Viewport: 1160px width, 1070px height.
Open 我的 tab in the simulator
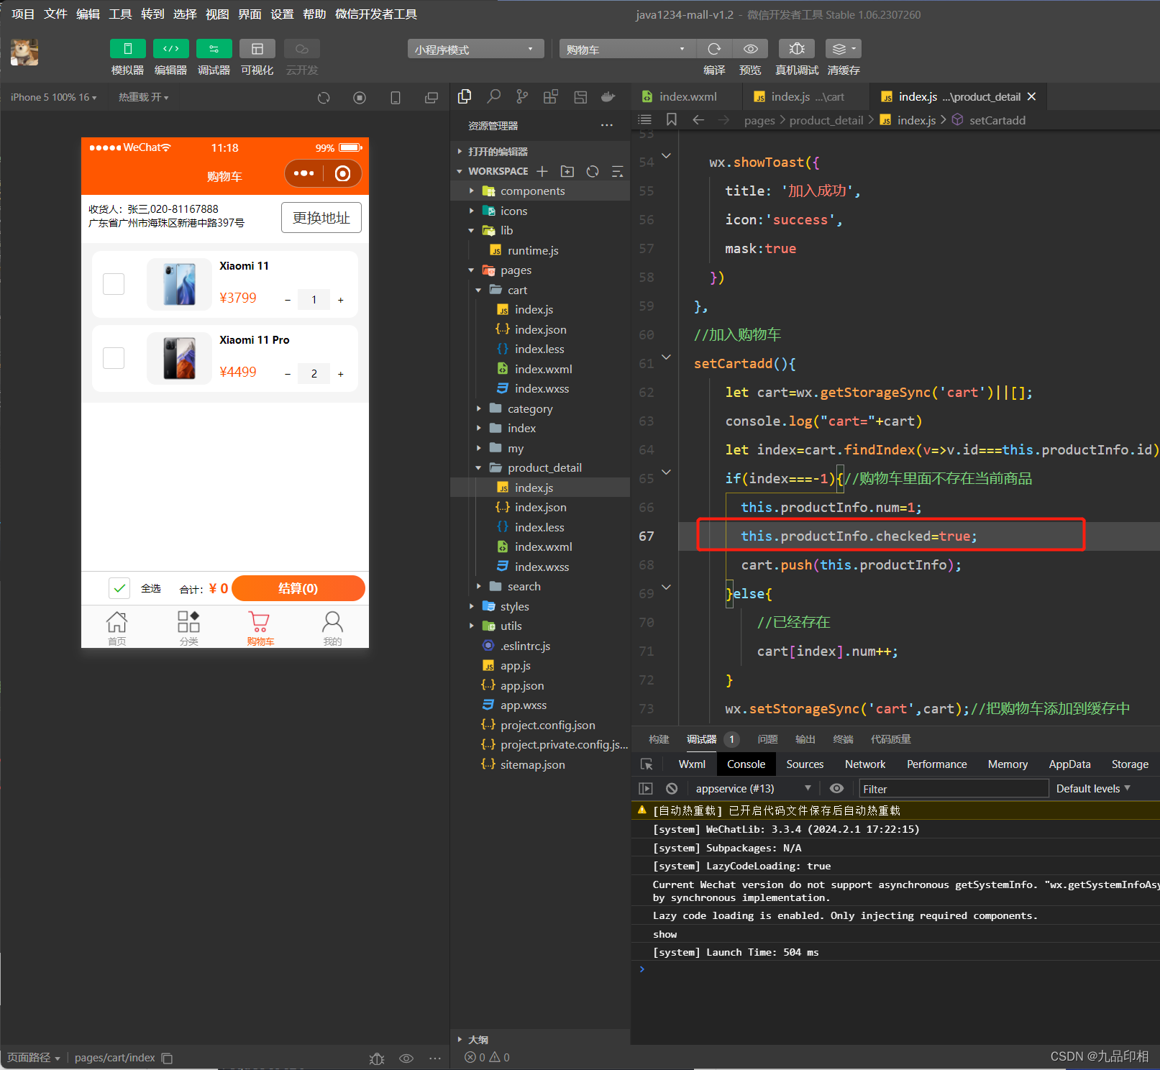pos(332,628)
